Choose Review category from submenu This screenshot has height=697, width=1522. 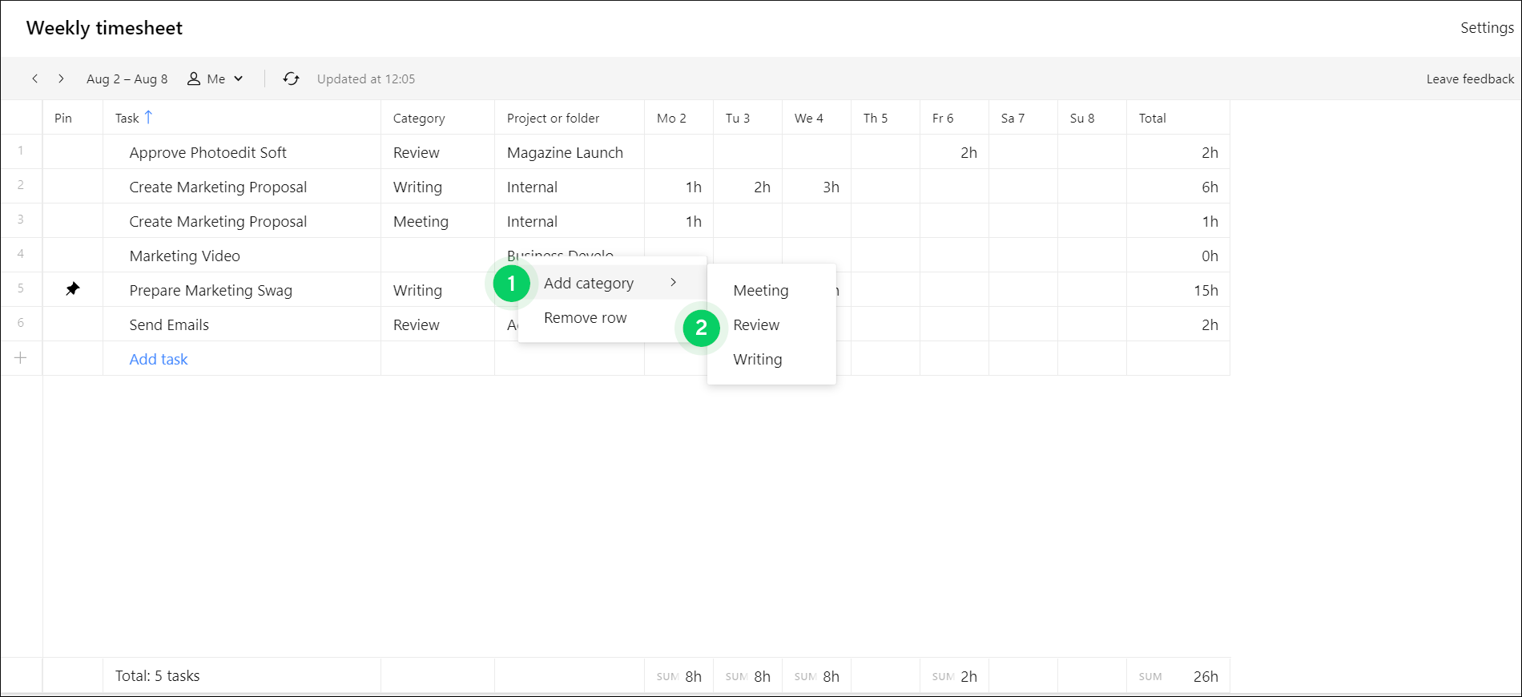(756, 325)
